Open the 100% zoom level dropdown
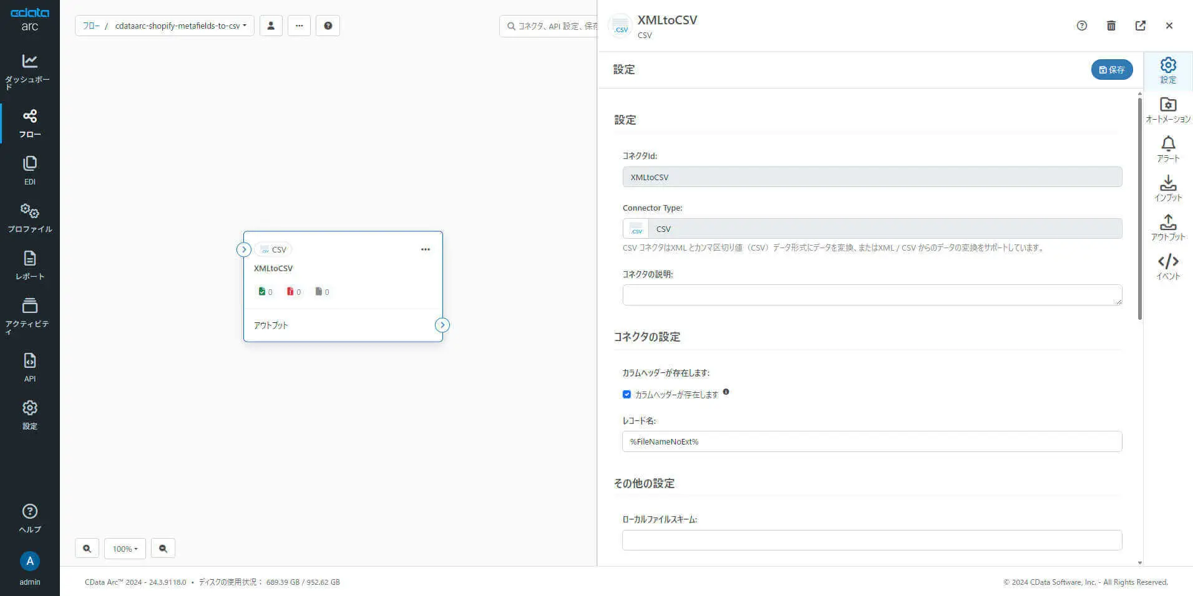 coord(125,549)
